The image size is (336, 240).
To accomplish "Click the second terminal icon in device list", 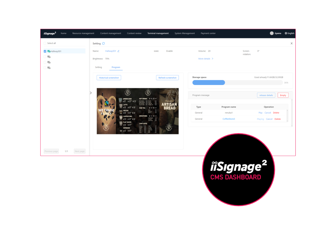I will click(49, 56).
